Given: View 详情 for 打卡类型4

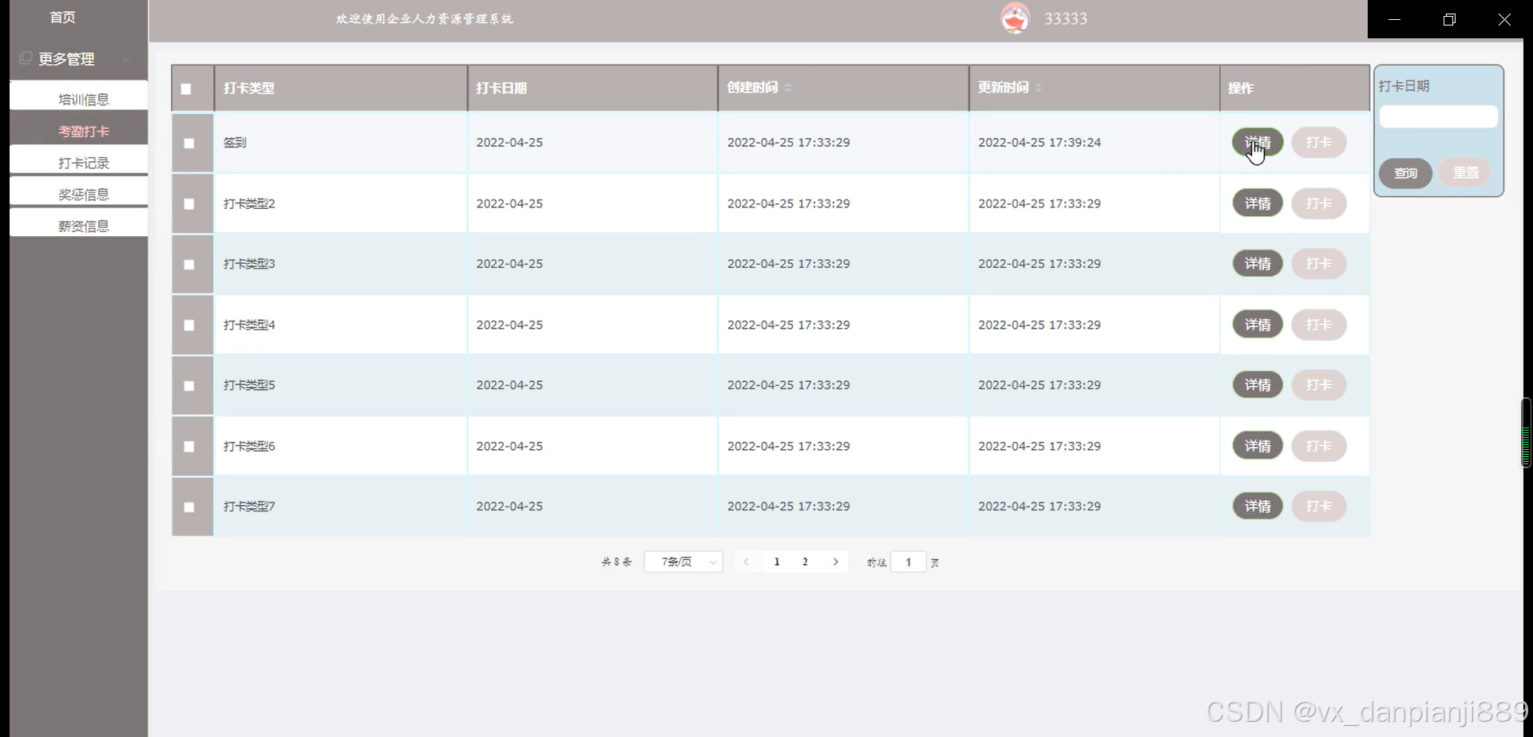Looking at the screenshot, I should (x=1258, y=325).
